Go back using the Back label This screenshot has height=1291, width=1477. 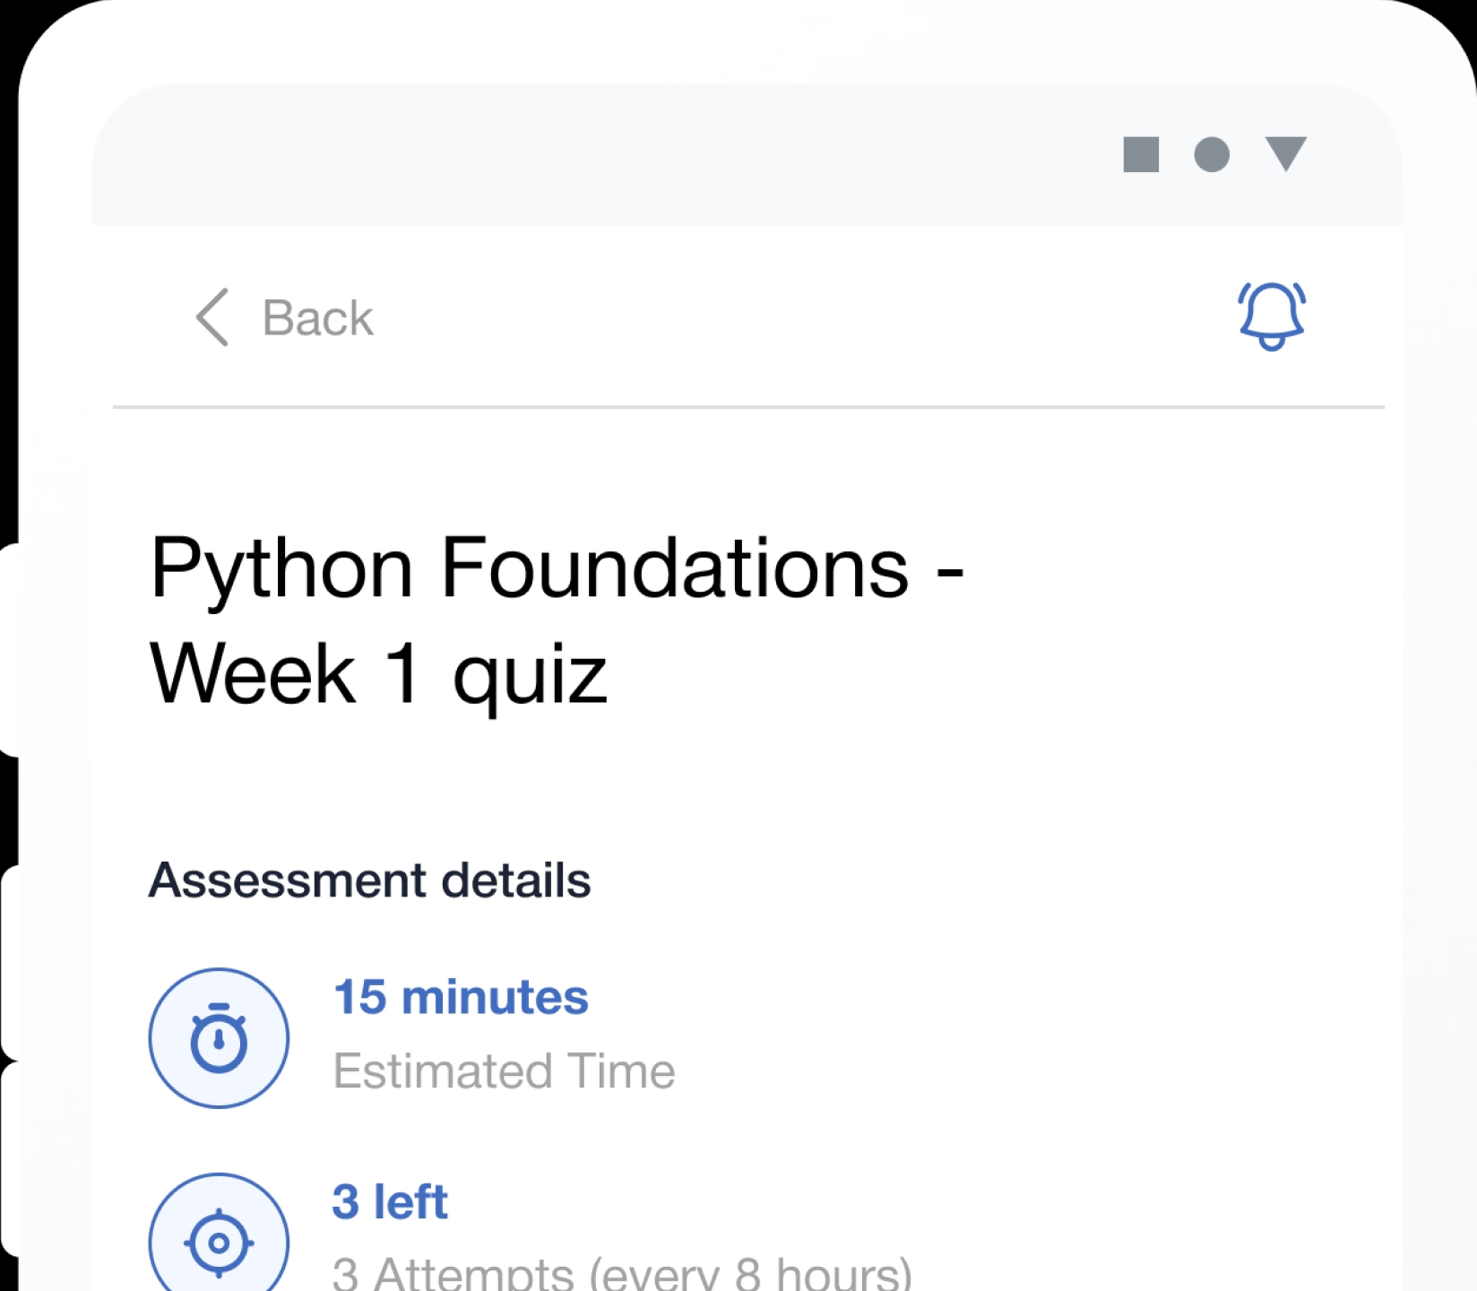click(317, 318)
